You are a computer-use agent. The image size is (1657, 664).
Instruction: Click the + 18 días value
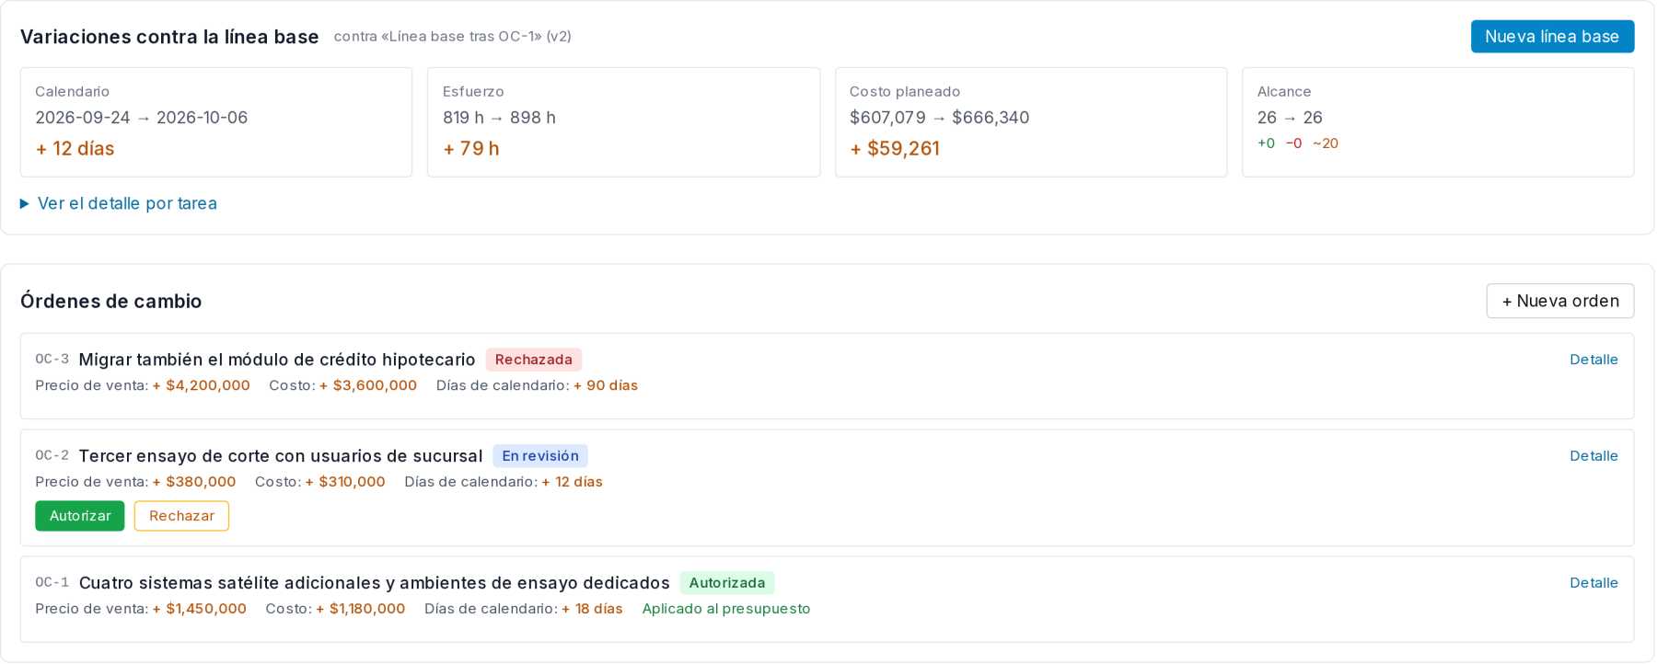click(x=593, y=609)
